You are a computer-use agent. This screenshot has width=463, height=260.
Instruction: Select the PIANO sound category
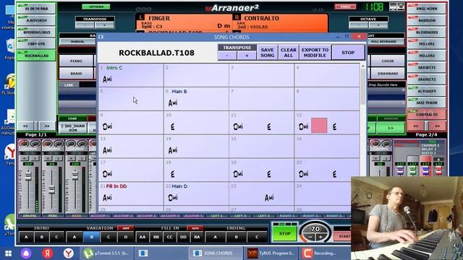[x=76, y=61]
